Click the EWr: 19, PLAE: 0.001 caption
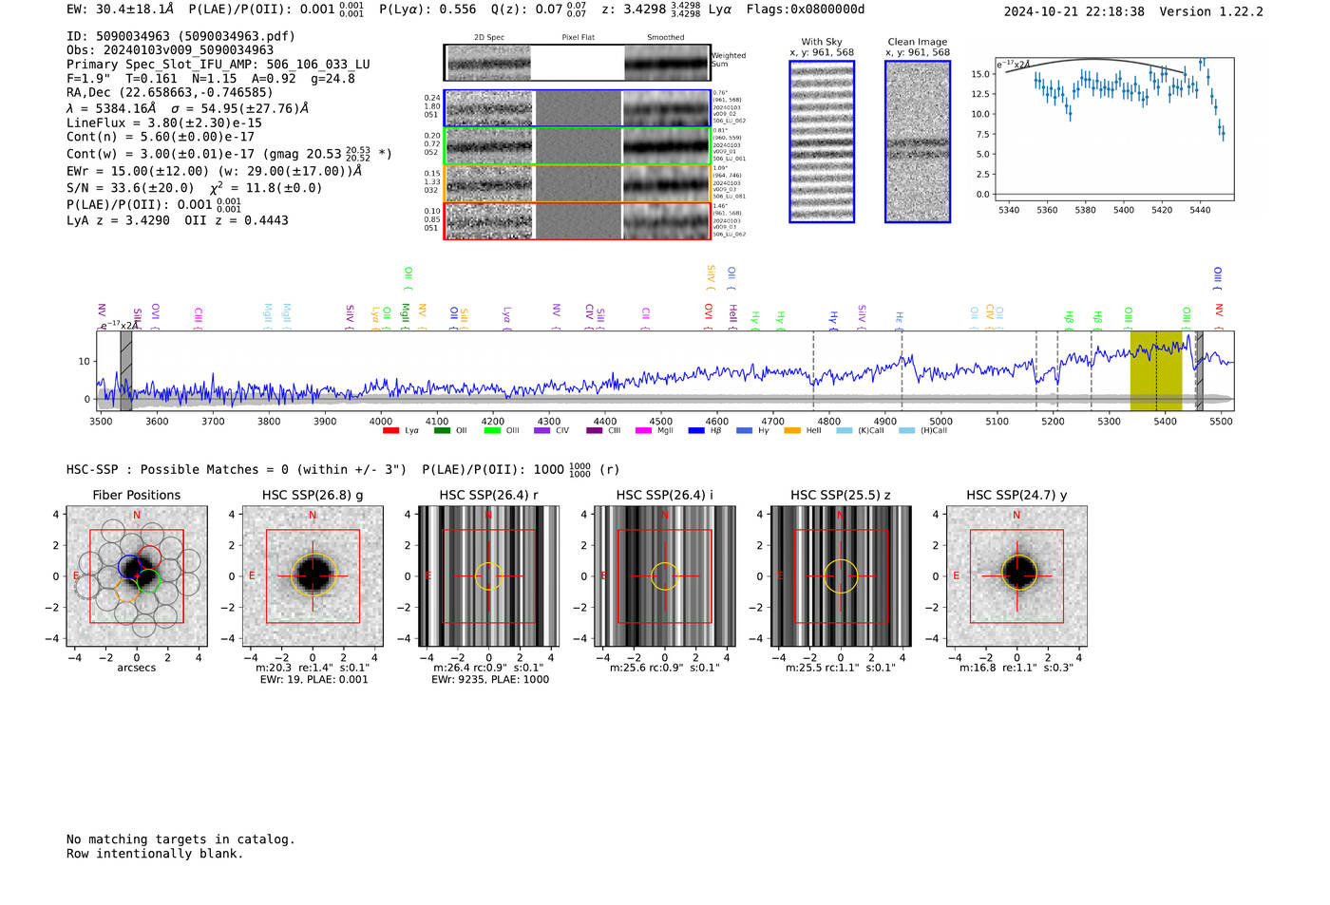The image size is (1330, 905). [313, 679]
